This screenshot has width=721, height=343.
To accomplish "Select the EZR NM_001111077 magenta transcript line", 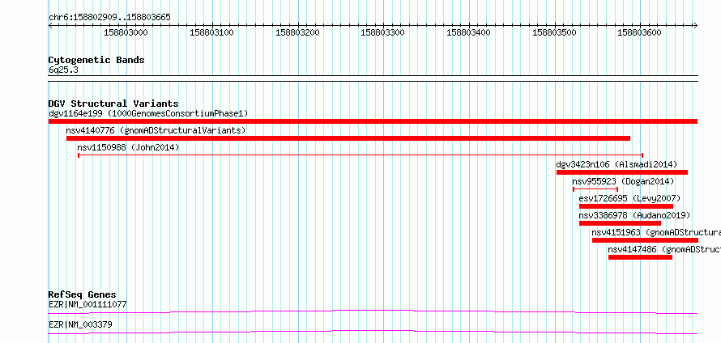I will (x=373, y=311).
